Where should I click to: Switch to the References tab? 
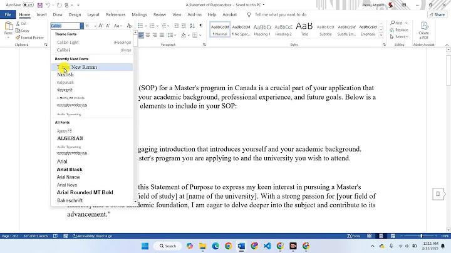pos(116,14)
